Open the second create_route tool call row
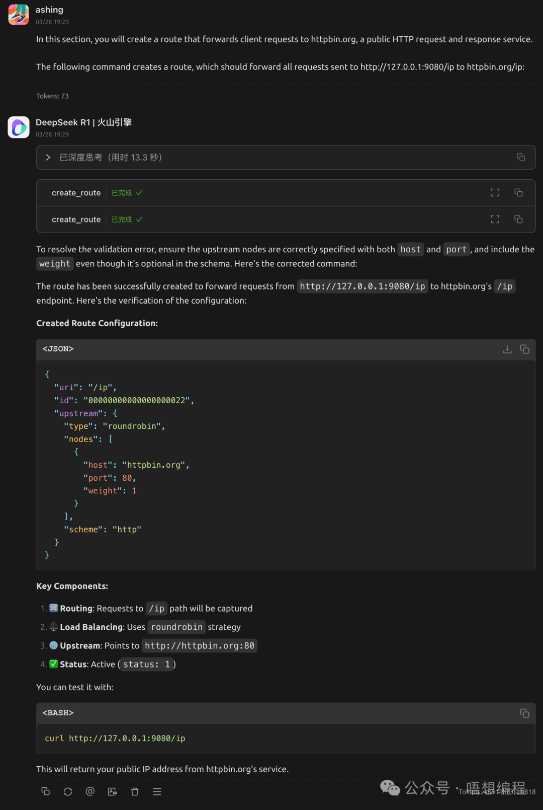 point(76,219)
